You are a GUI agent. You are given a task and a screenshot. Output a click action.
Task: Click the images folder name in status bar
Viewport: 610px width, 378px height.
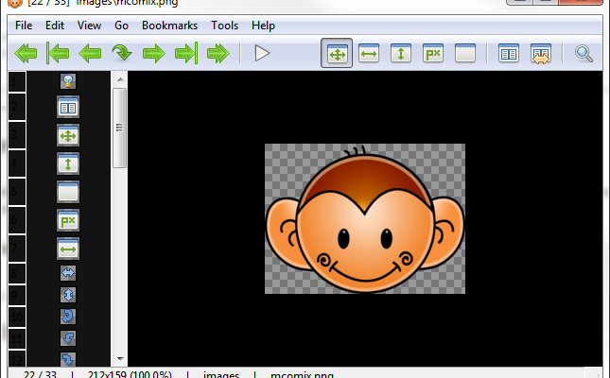point(221,375)
